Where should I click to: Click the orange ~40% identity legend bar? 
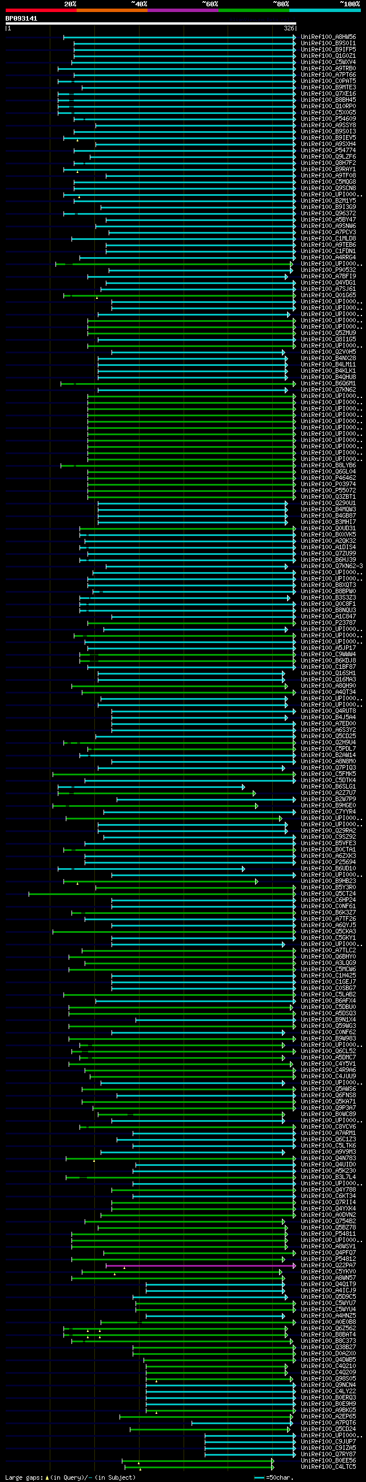tap(112, 10)
